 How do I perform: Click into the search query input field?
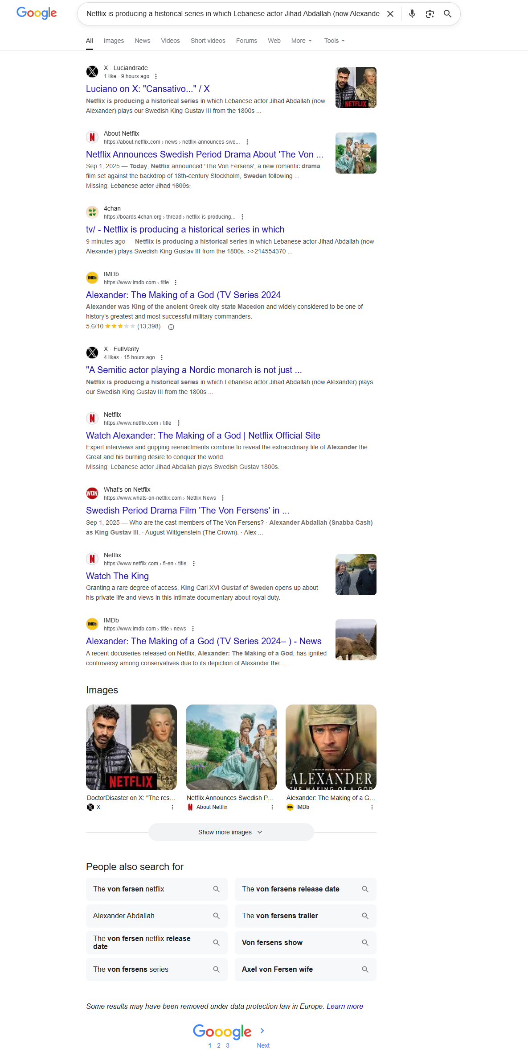pyautogui.click(x=233, y=14)
